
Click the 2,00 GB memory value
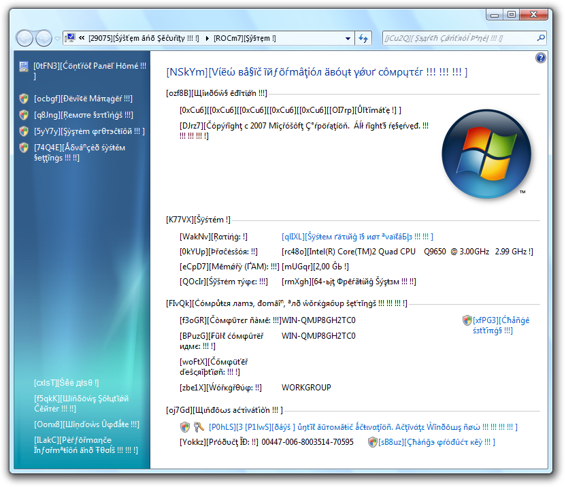(315, 267)
